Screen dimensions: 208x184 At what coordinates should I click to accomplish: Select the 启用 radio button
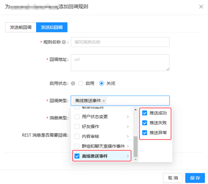[x=81, y=83]
